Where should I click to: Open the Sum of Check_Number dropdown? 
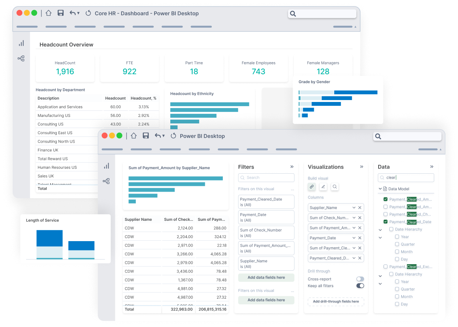coord(354,217)
